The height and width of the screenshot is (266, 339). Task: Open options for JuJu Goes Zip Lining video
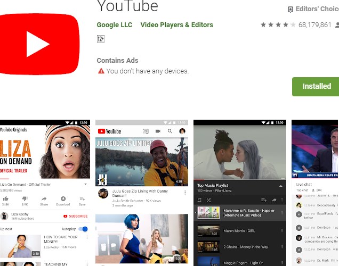[185, 193]
